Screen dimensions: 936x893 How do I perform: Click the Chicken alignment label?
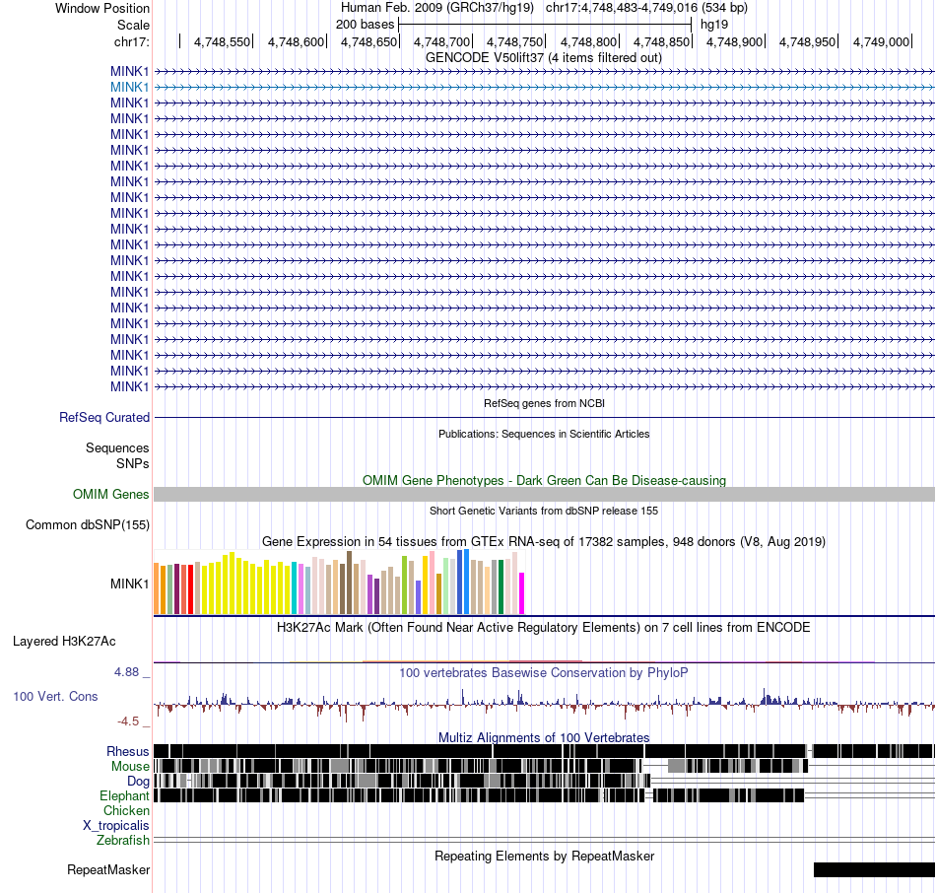click(126, 810)
